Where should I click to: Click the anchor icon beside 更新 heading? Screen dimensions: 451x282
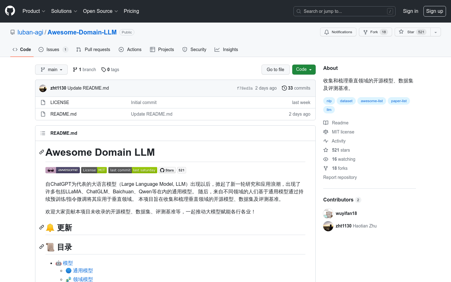[x=42, y=227]
